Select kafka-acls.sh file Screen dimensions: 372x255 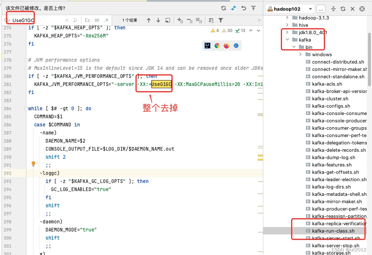point(327,84)
